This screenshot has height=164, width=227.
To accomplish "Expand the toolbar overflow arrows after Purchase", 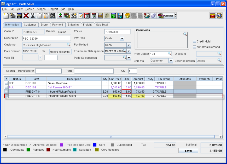I will click(176, 16).
